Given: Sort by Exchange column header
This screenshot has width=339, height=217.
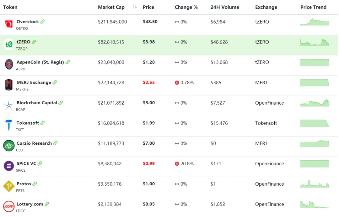Looking at the screenshot, I should pos(266,7).
